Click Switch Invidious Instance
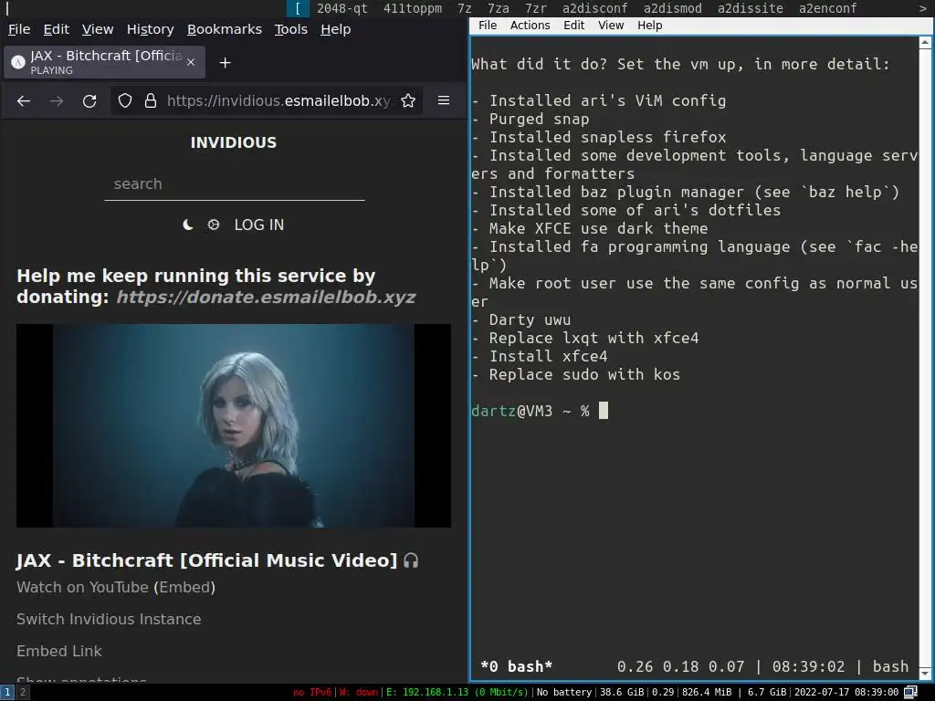935x701 pixels. click(109, 620)
